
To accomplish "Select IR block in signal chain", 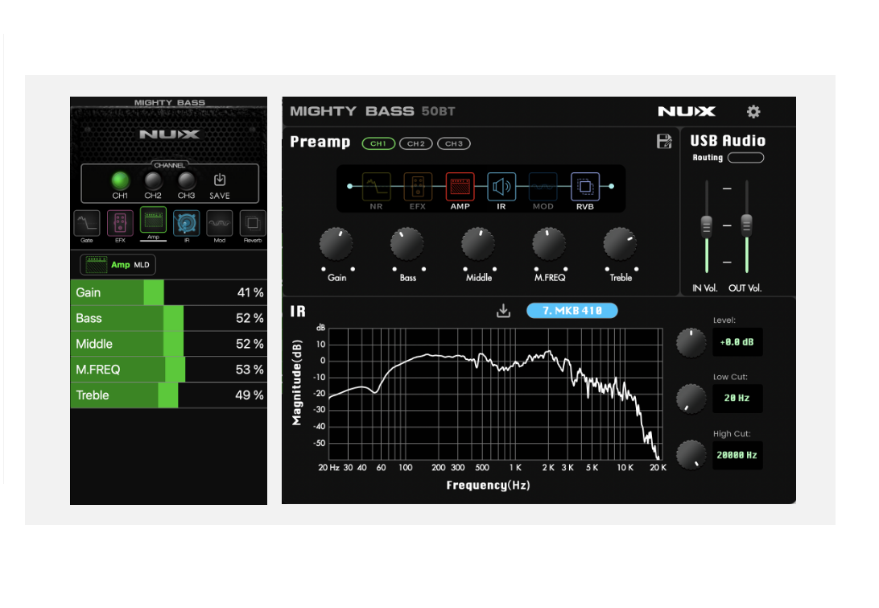I will (x=501, y=187).
